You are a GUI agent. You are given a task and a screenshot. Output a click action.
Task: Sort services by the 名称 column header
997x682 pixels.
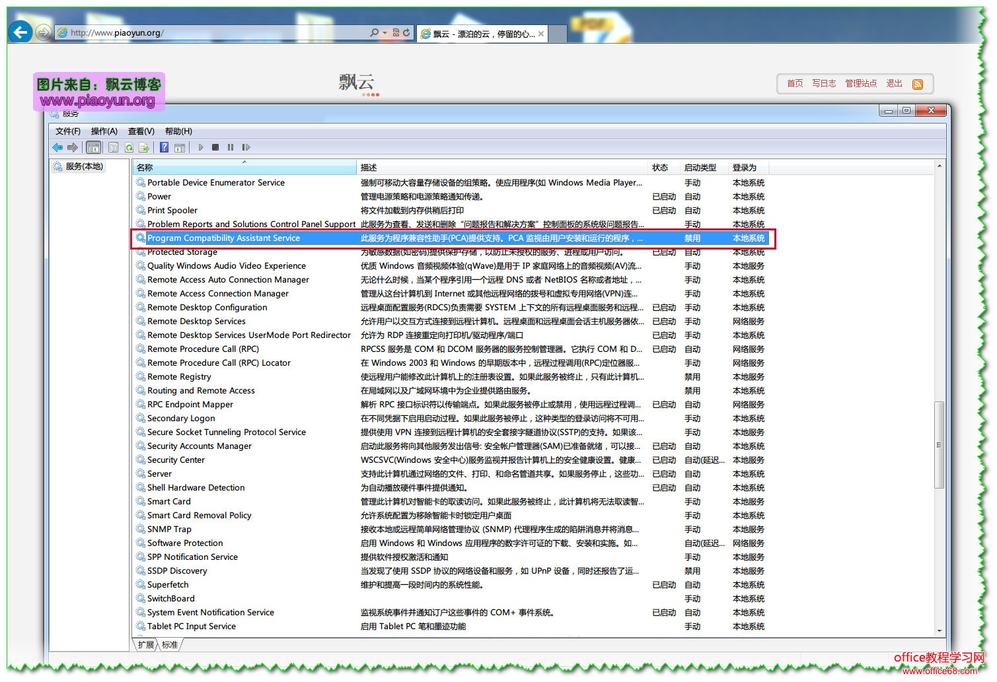tap(244, 168)
